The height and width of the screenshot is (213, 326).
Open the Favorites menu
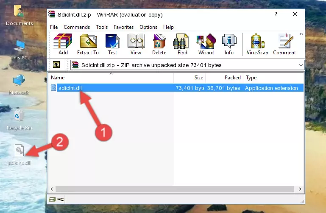click(123, 27)
